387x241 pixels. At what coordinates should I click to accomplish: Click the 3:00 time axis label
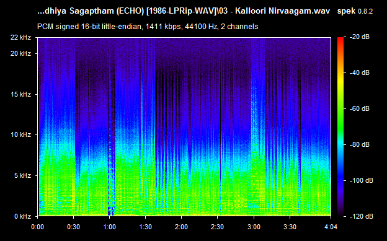pos(254,227)
